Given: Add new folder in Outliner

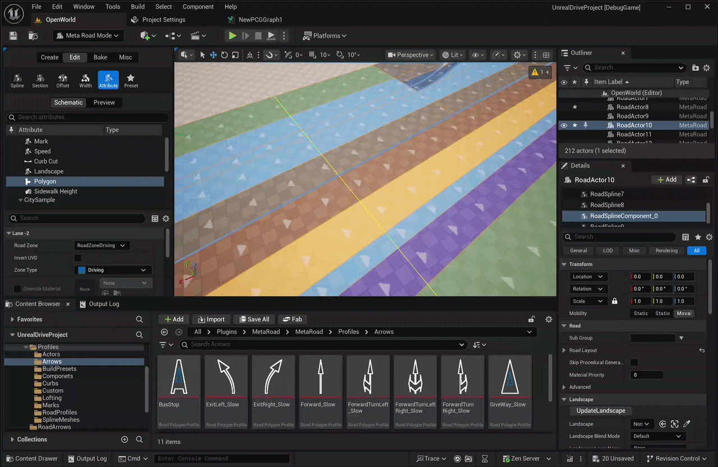Looking at the screenshot, I should 696,67.
